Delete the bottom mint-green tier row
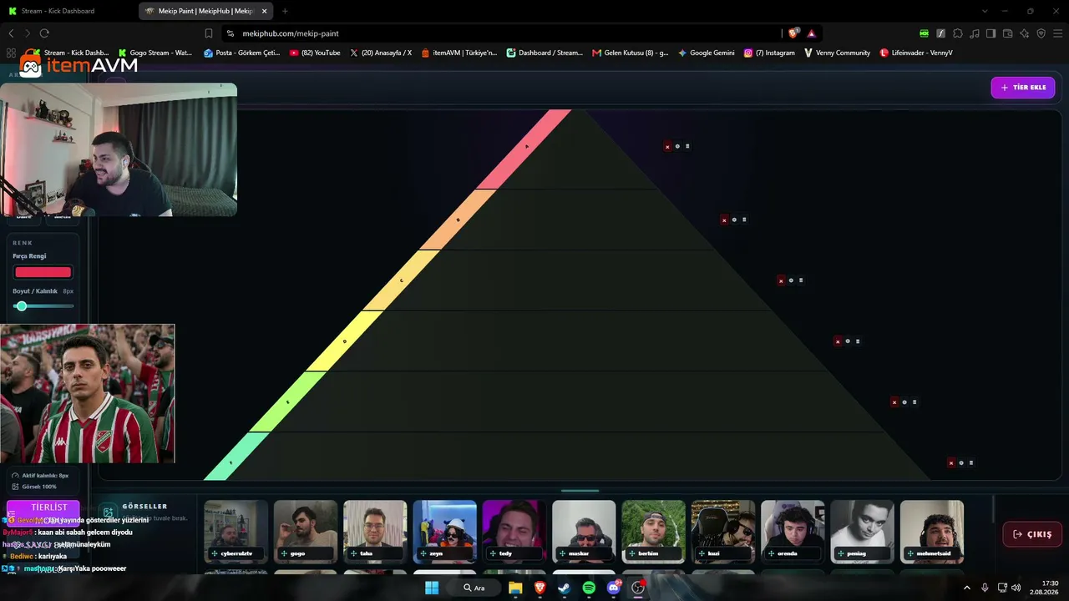Screen dimensions: 1069x601 click(951, 463)
